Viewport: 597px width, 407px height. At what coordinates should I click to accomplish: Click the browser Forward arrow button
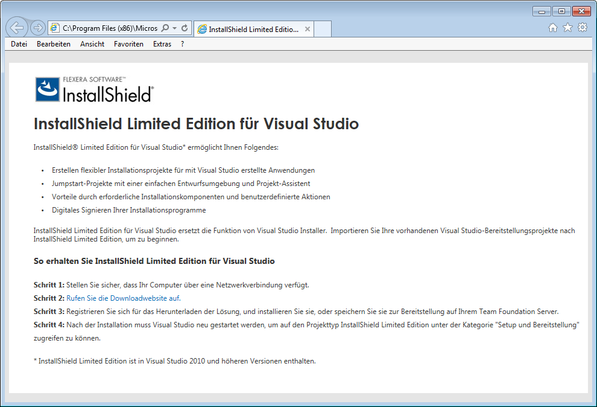pos(38,28)
